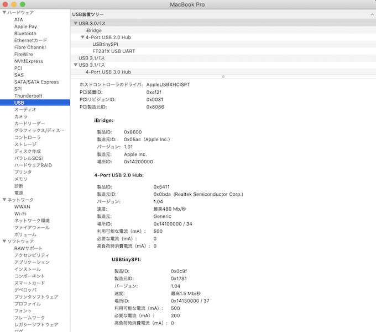Select the first USB 3.1バス row

(x=223, y=58)
